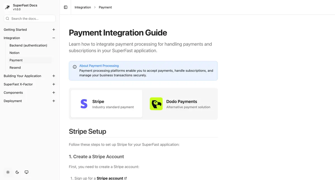Select Resend from the sidebar
This screenshot has width=335, height=180.
(15, 67)
